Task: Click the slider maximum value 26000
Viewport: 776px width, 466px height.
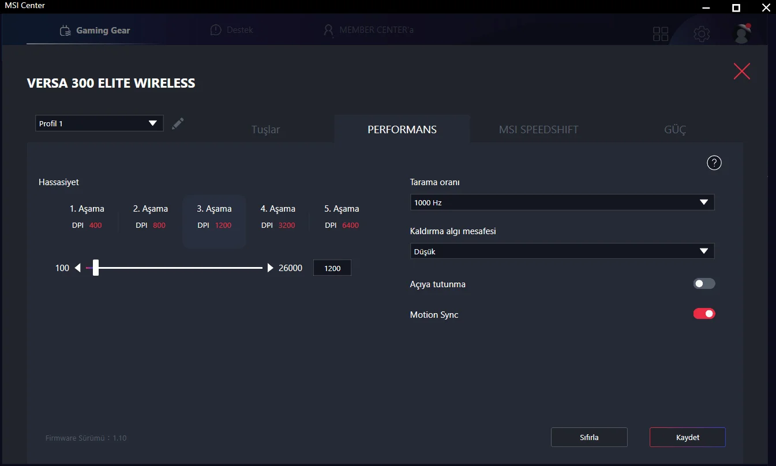Action: (x=290, y=268)
